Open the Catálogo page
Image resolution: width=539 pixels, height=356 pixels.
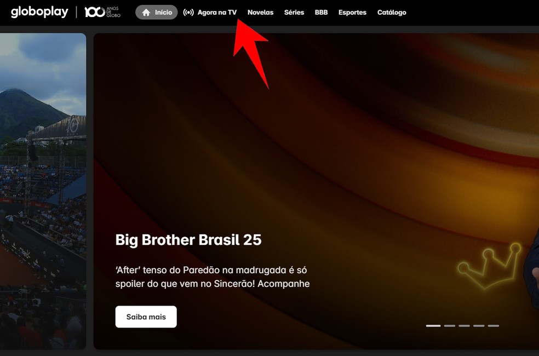[392, 13]
